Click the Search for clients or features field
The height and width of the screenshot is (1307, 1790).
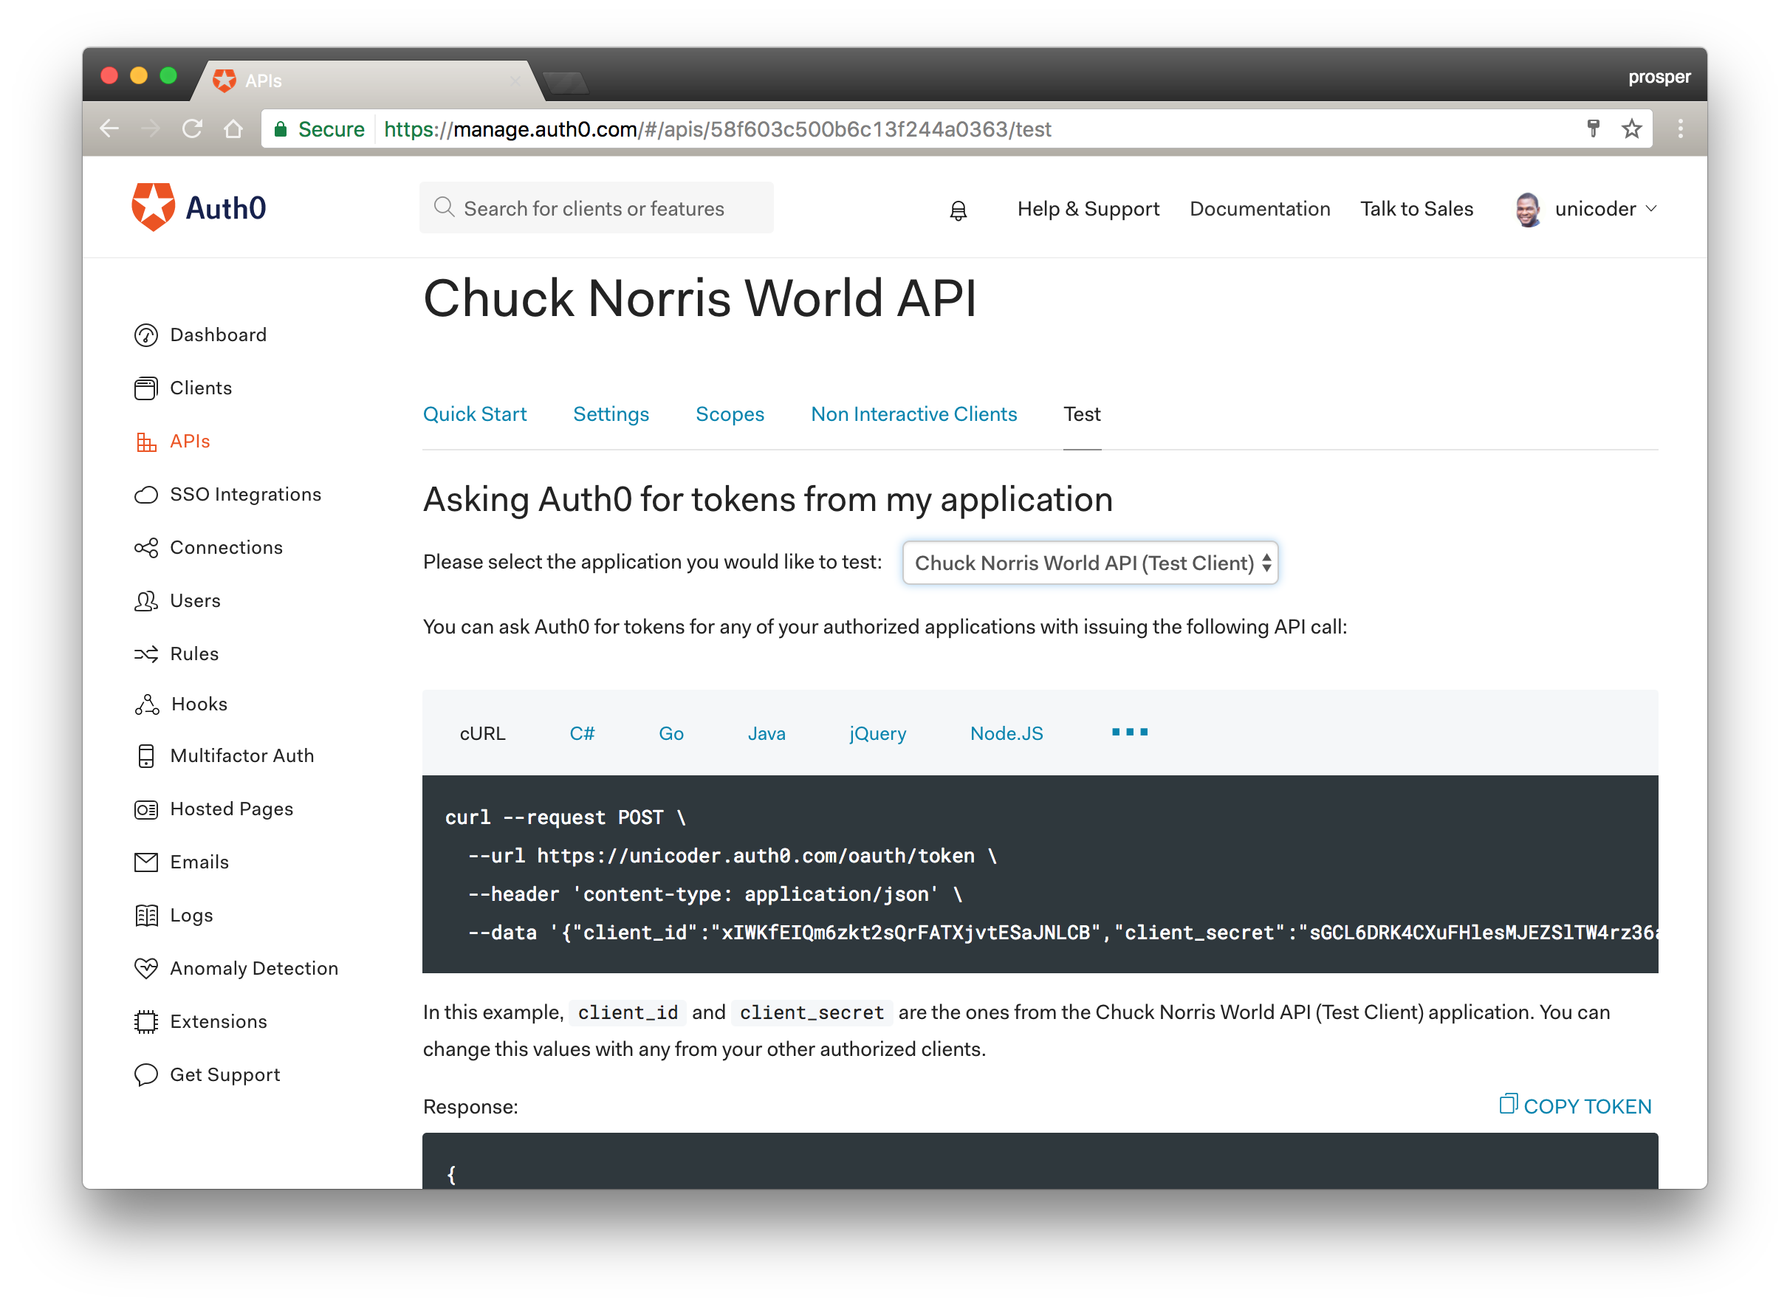tap(597, 208)
